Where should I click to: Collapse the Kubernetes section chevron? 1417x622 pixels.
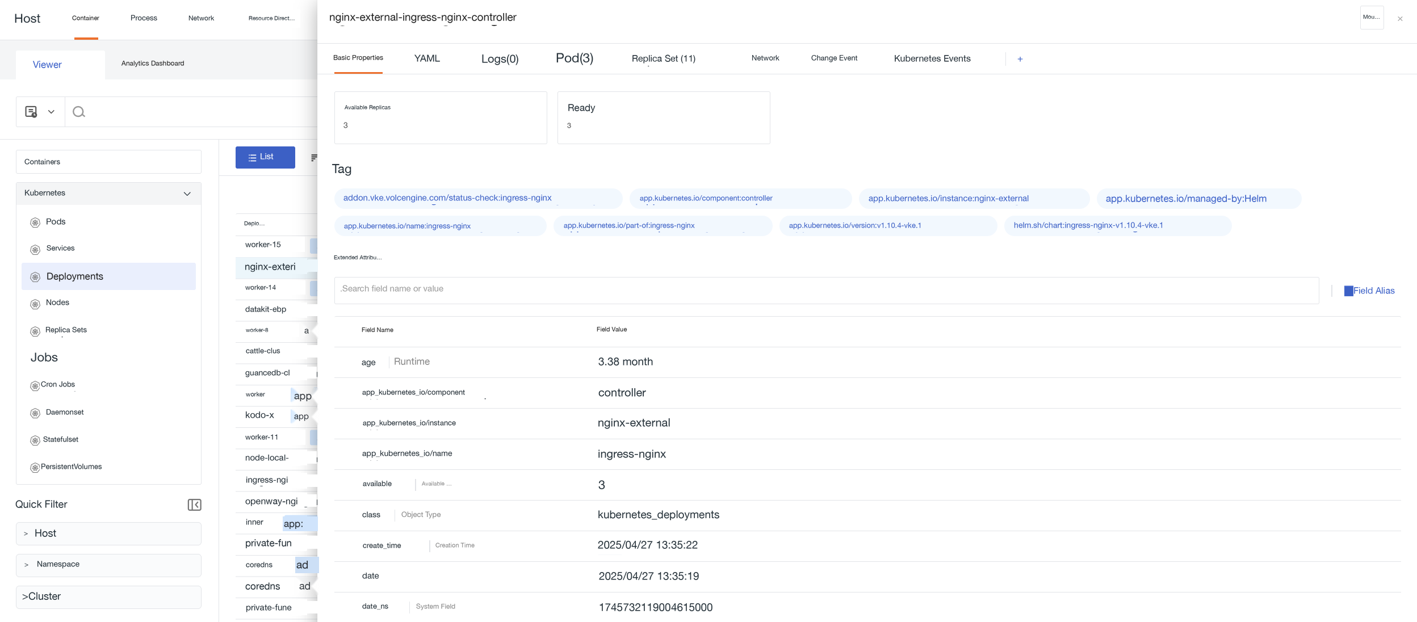point(187,194)
